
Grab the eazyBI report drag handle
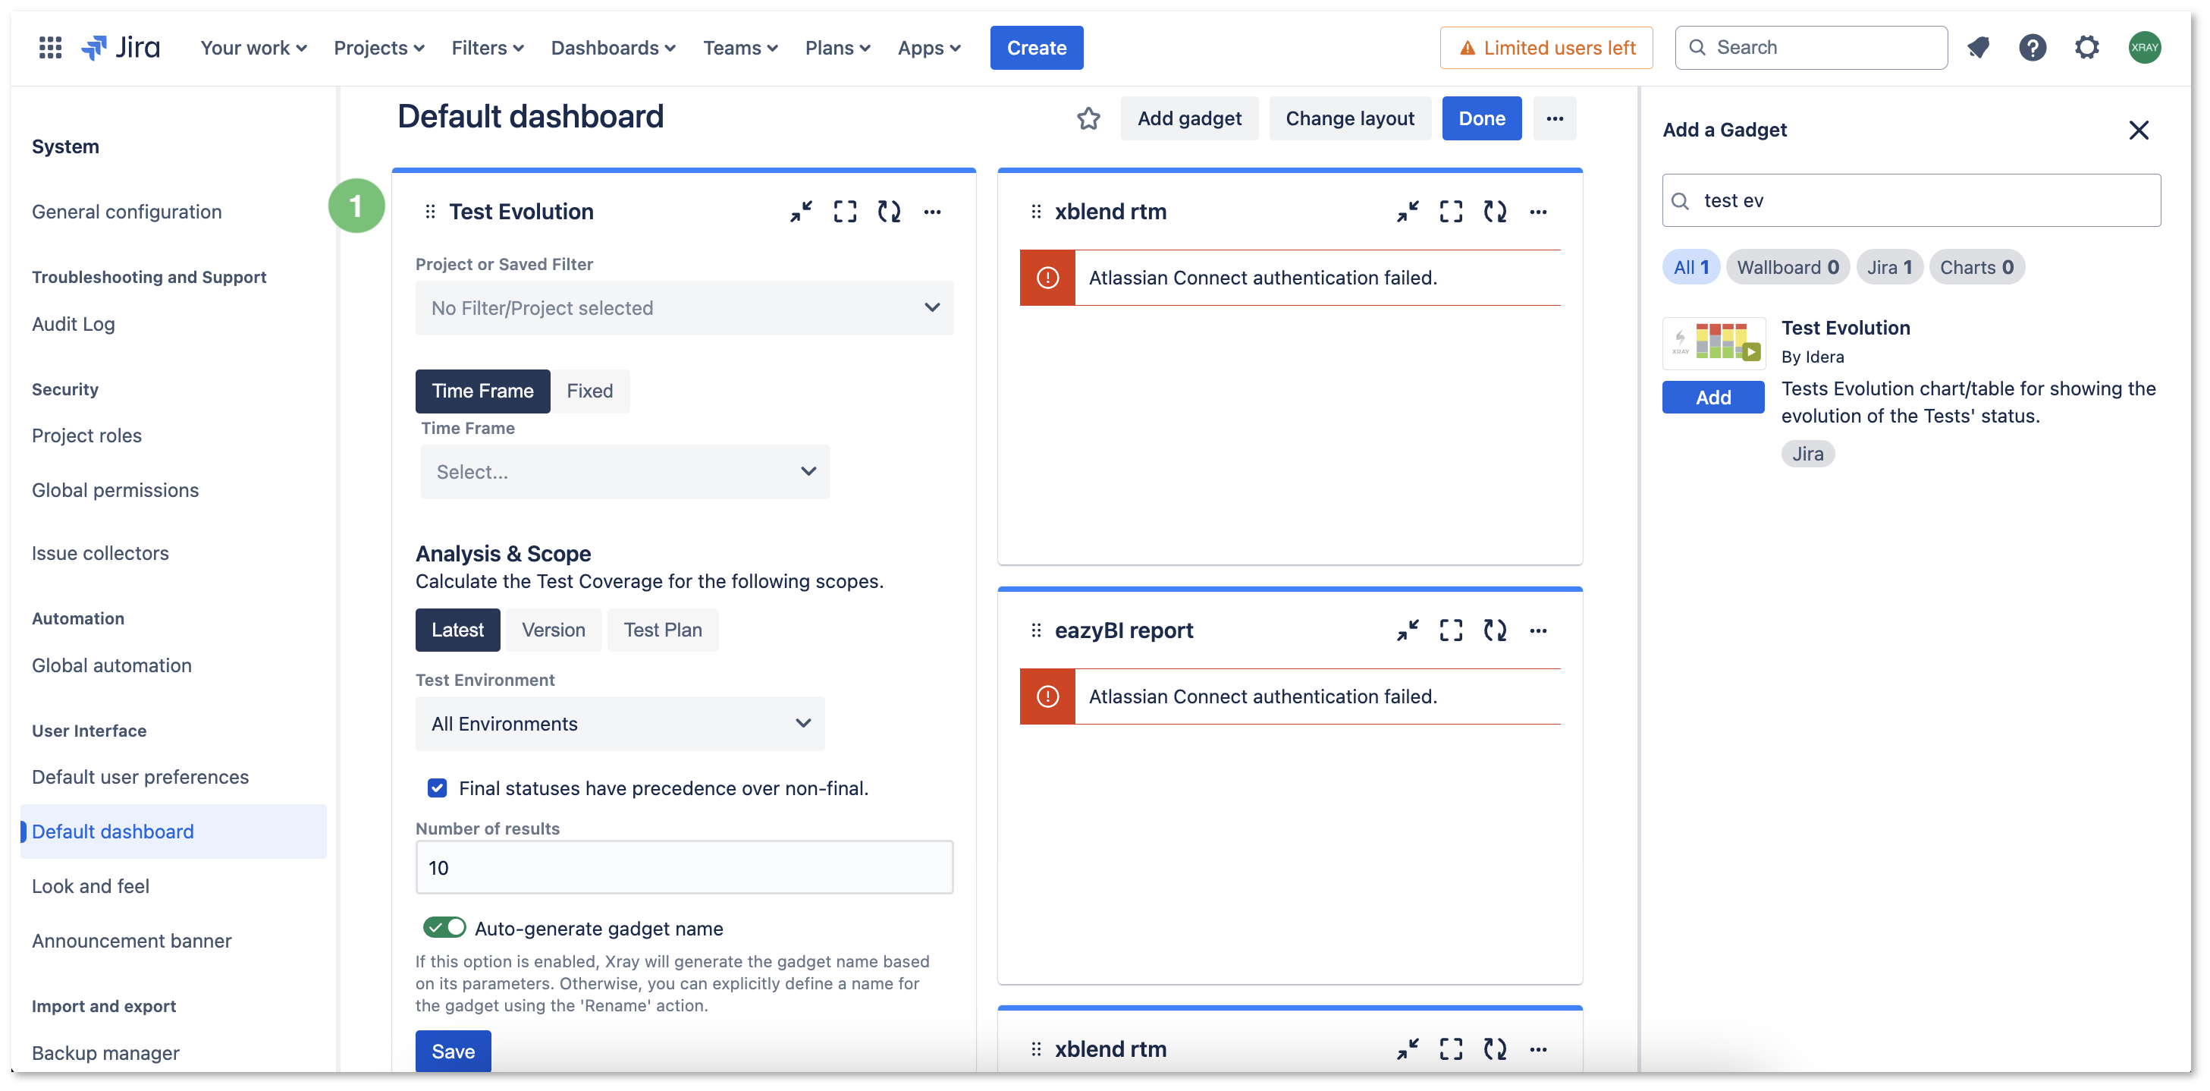[1037, 630]
